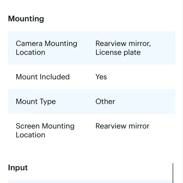The width and height of the screenshot is (183, 183).
Task: Click the Yes value for Mount Included
Action: pos(101,77)
